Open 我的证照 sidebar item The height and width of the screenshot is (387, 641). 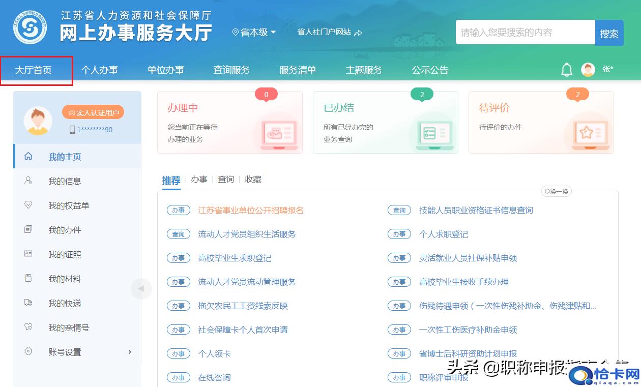pyautogui.click(x=64, y=254)
